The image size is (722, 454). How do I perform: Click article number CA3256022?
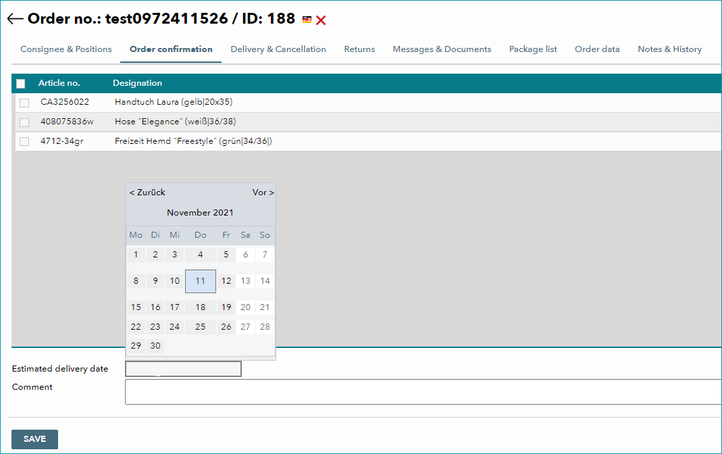64,102
